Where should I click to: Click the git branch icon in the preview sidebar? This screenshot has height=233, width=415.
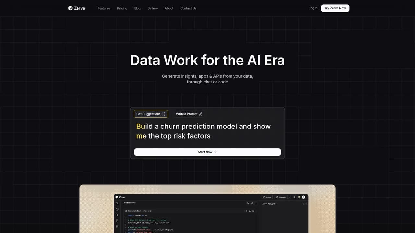tap(117, 226)
